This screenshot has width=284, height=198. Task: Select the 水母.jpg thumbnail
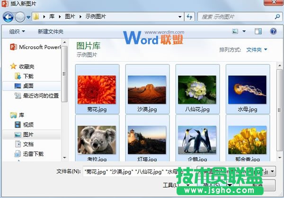click(247, 90)
